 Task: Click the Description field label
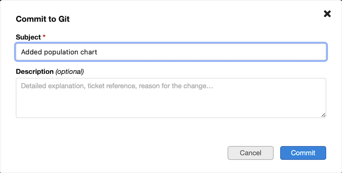pos(34,71)
